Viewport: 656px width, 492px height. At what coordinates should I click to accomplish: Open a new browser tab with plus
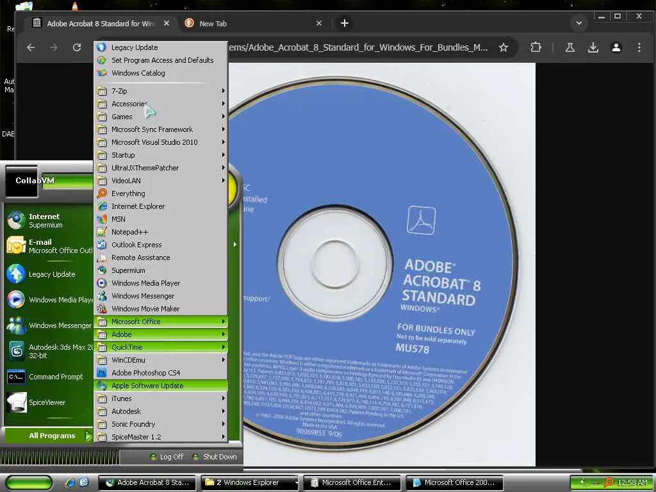(x=344, y=24)
